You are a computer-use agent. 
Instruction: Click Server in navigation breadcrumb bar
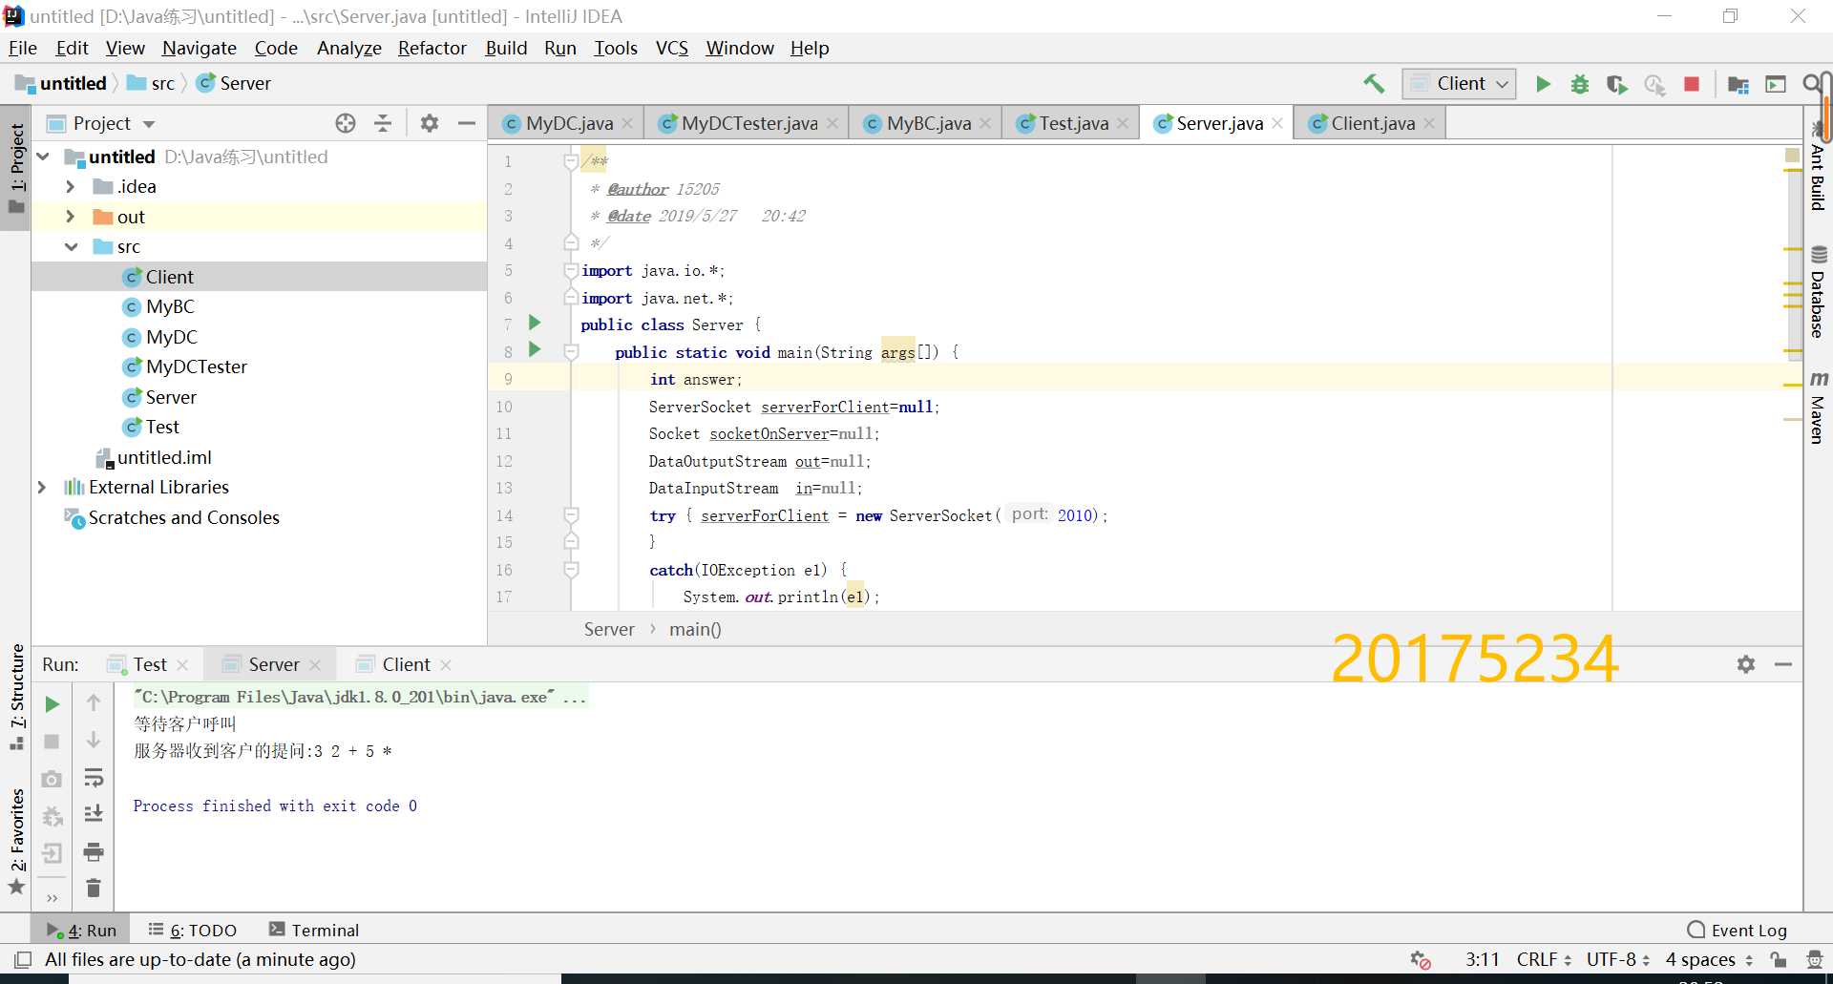[x=245, y=84]
